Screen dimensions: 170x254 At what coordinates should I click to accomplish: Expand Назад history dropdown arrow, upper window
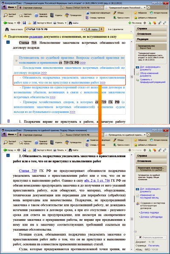[x=15, y=23]
